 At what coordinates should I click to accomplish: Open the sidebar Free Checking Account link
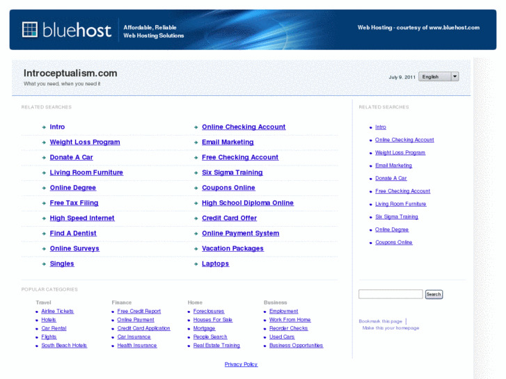(x=403, y=191)
